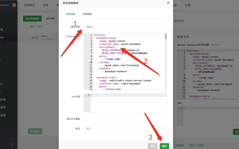Click the orange notification badge showing 0
239x149 pixels.
[x=14, y=5]
